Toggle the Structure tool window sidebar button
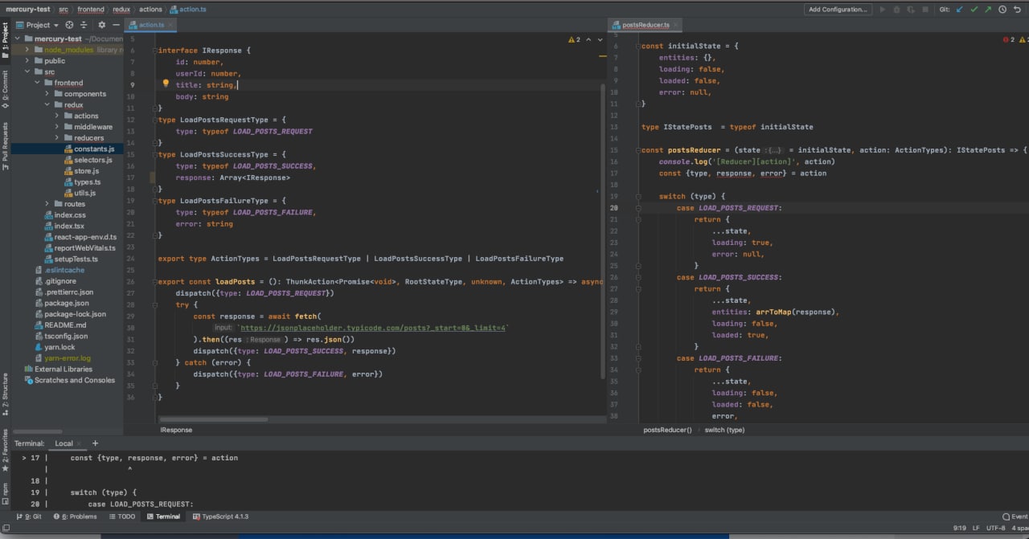The width and height of the screenshot is (1029, 539). click(5, 394)
